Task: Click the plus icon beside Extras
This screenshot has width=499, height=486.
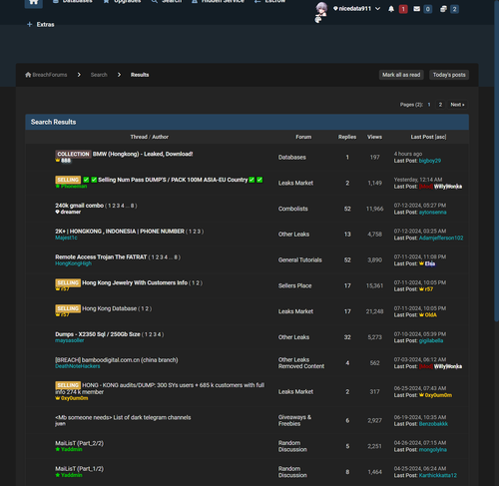Action: tap(30, 24)
